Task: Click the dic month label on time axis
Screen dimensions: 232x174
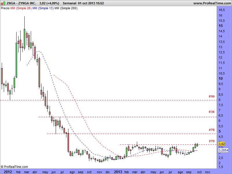Action: [108, 172]
